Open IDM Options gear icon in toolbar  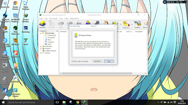pyautogui.click(x=97, y=22)
